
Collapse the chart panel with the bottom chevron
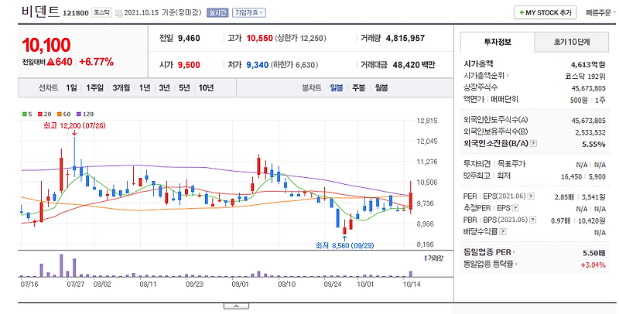[x=236, y=306]
